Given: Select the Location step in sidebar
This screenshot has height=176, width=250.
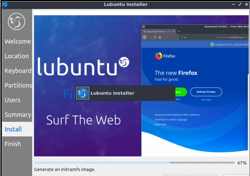Looking at the screenshot, I should point(17,56).
